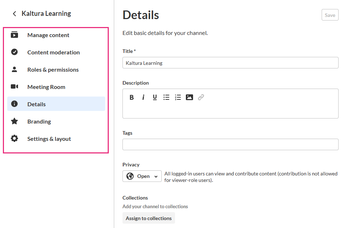362x228 pixels.
Task: Open Roles & permissions
Action: [56, 70]
